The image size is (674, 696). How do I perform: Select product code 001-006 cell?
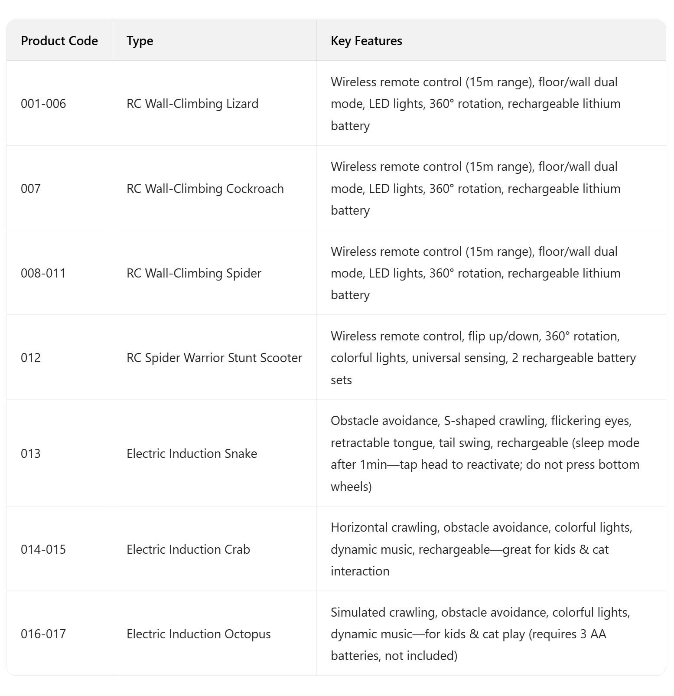pyautogui.click(x=43, y=104)
